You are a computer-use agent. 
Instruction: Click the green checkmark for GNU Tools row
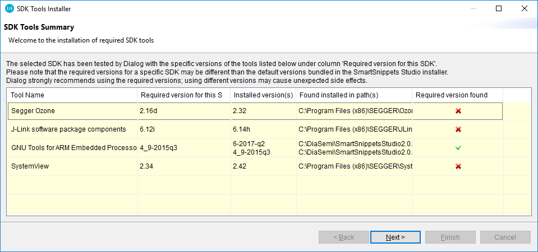click(x=458, y=148)
